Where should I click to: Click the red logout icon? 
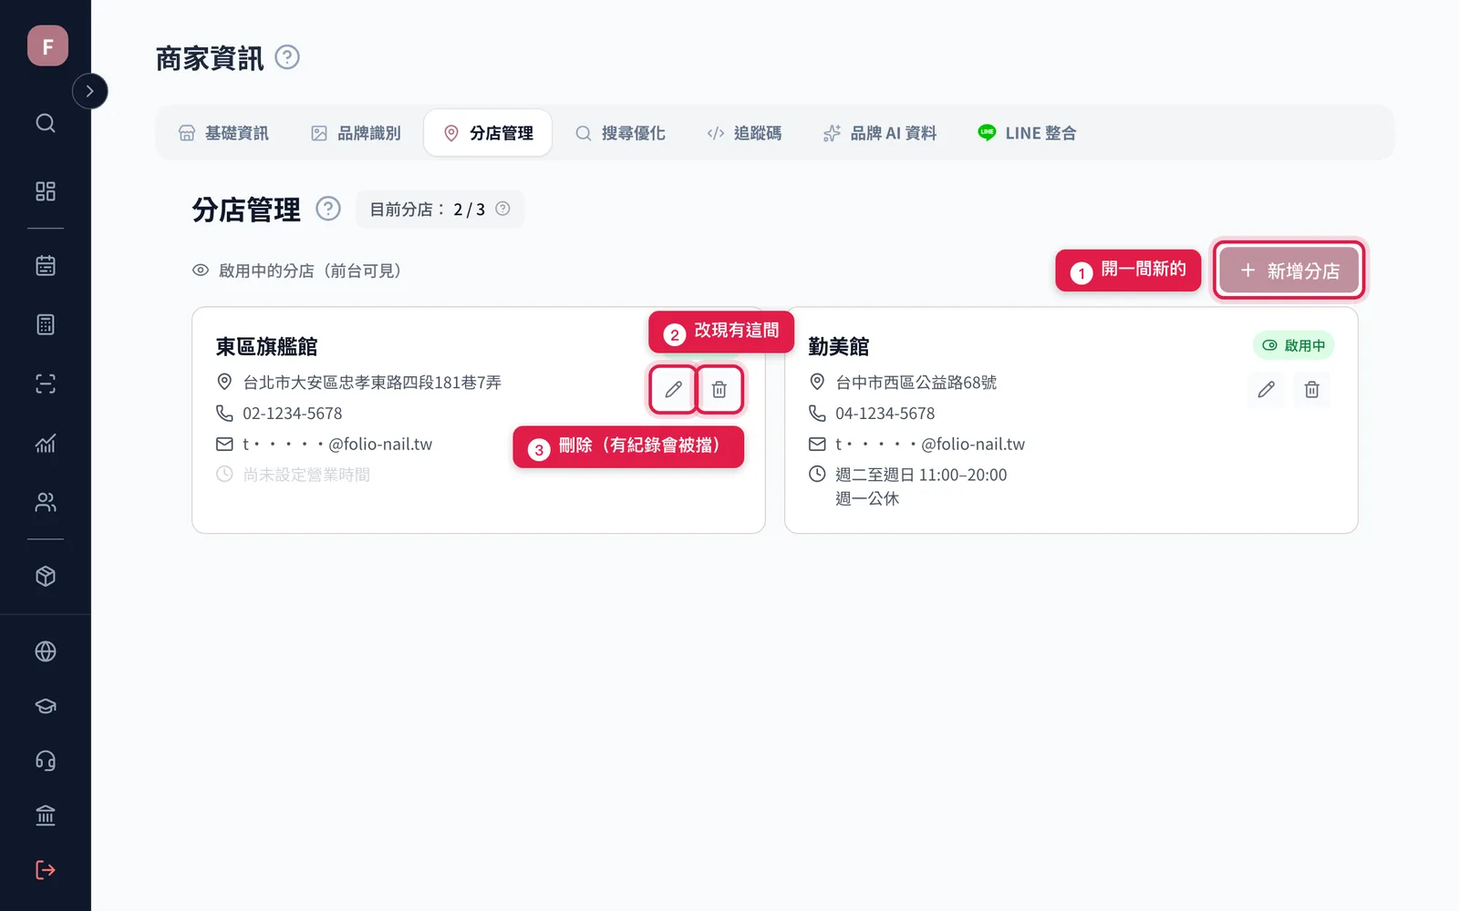(46, 870)
